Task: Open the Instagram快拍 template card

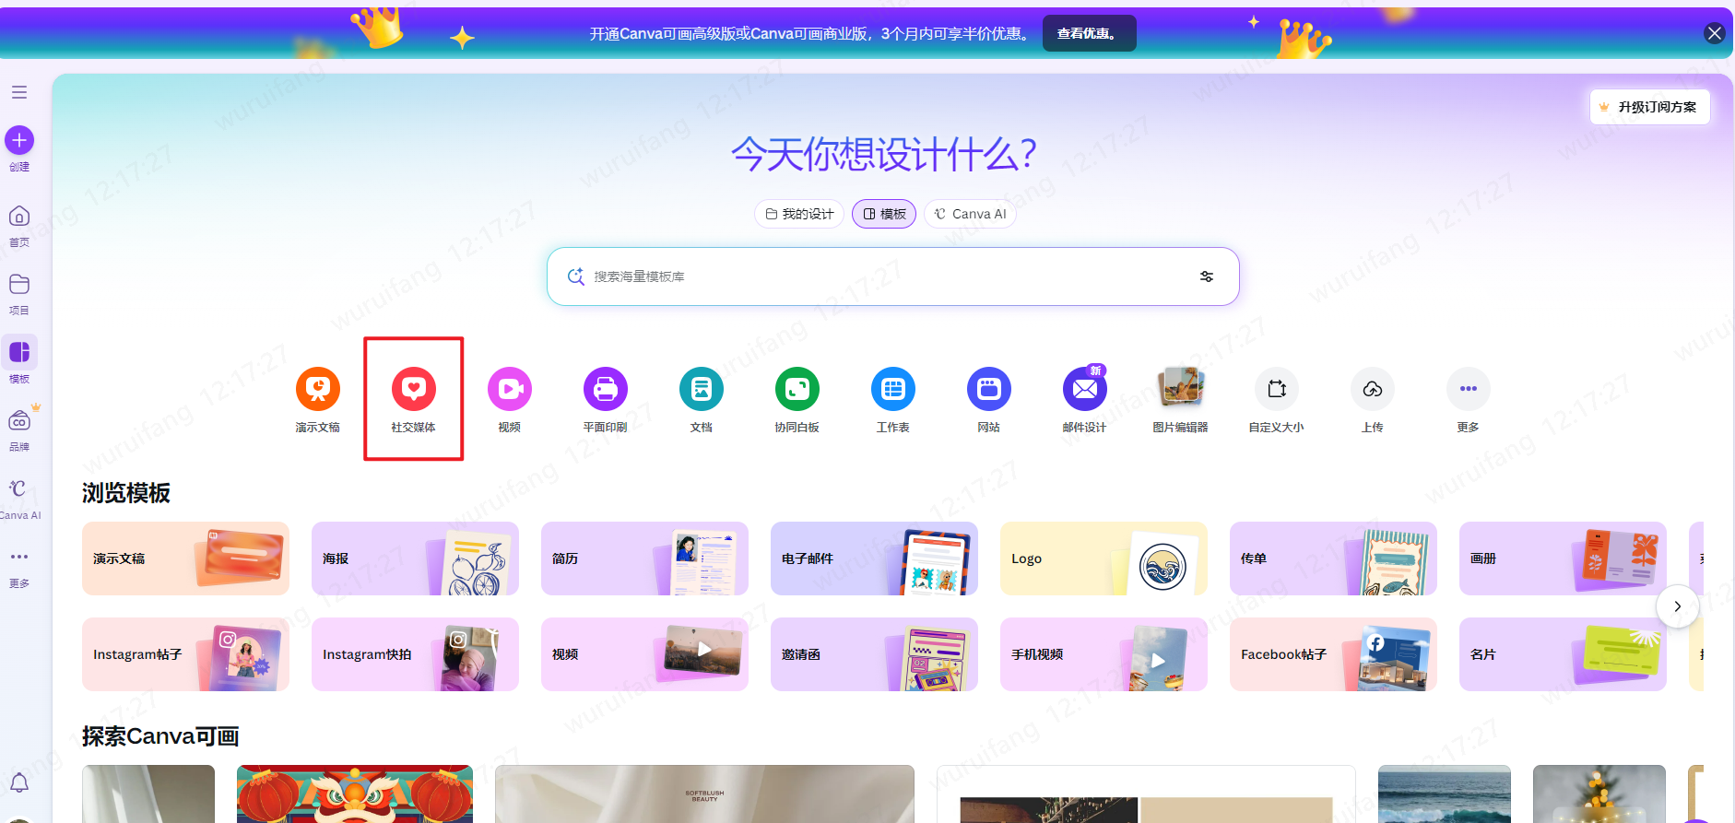Action: (x=415, y=654)
